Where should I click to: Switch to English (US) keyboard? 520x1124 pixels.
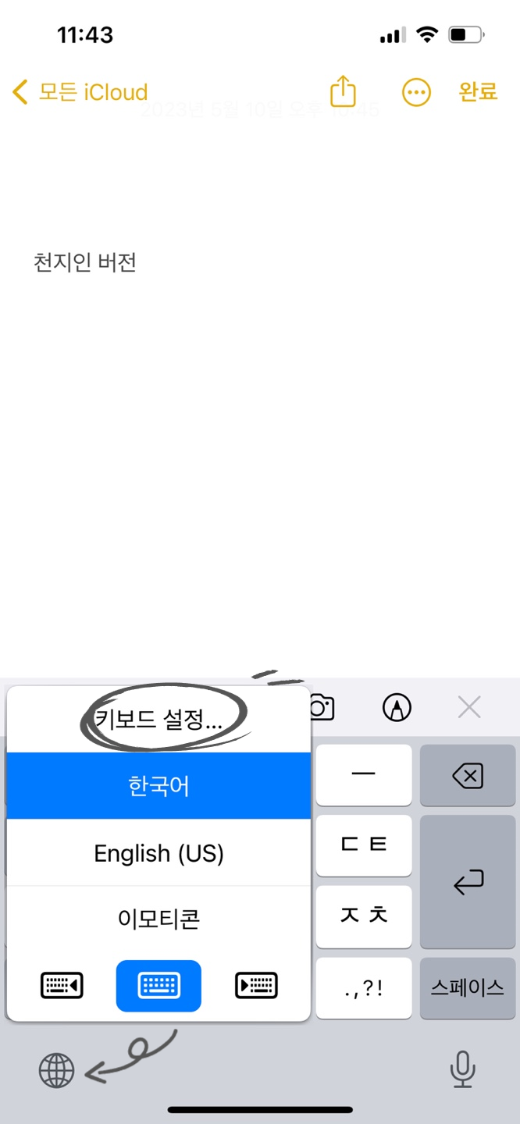coord(158,852)
